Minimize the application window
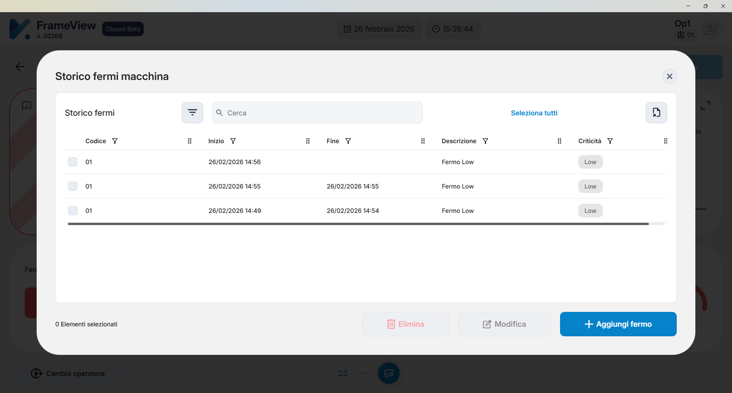 click(x=688, y=6)
